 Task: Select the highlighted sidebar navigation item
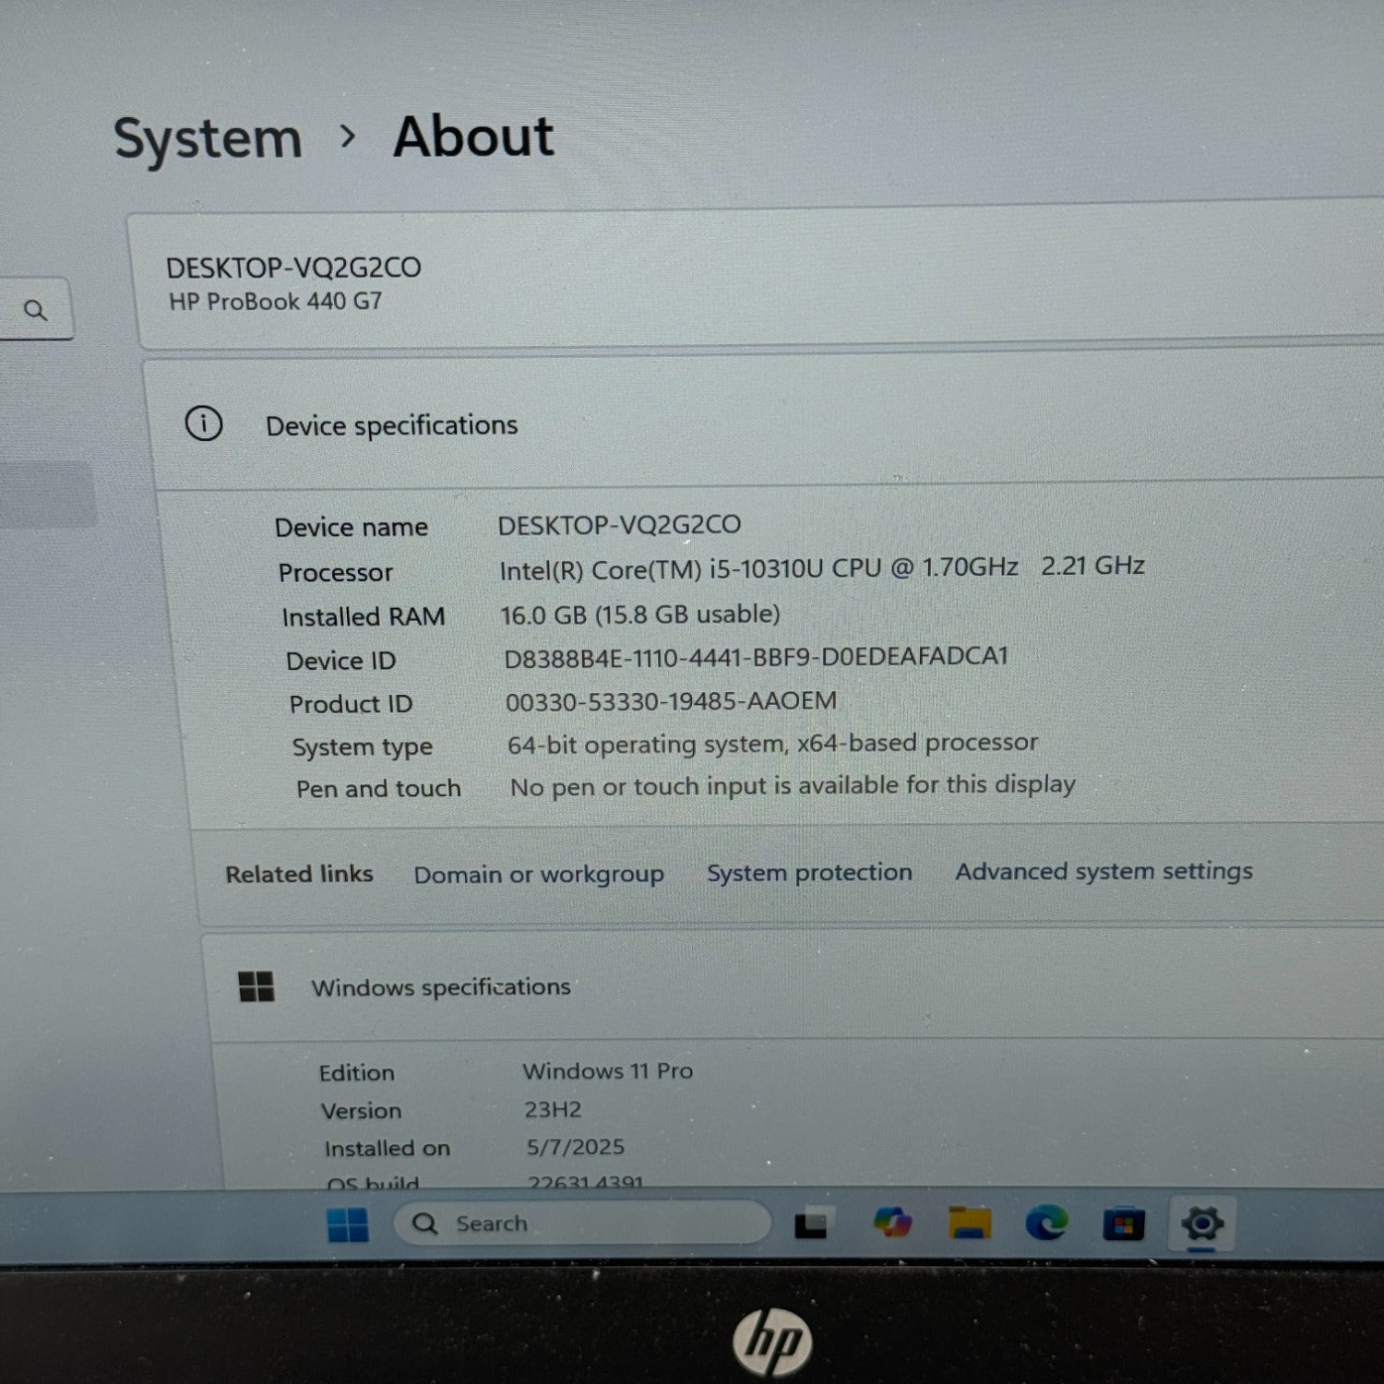[46, 495]
